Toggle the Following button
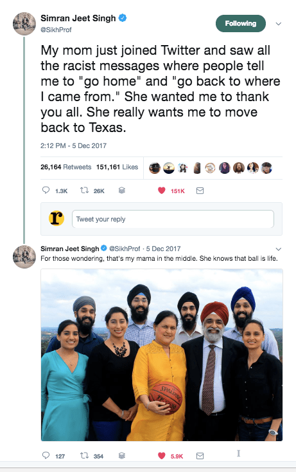296x472 pixels. (241, 23)
